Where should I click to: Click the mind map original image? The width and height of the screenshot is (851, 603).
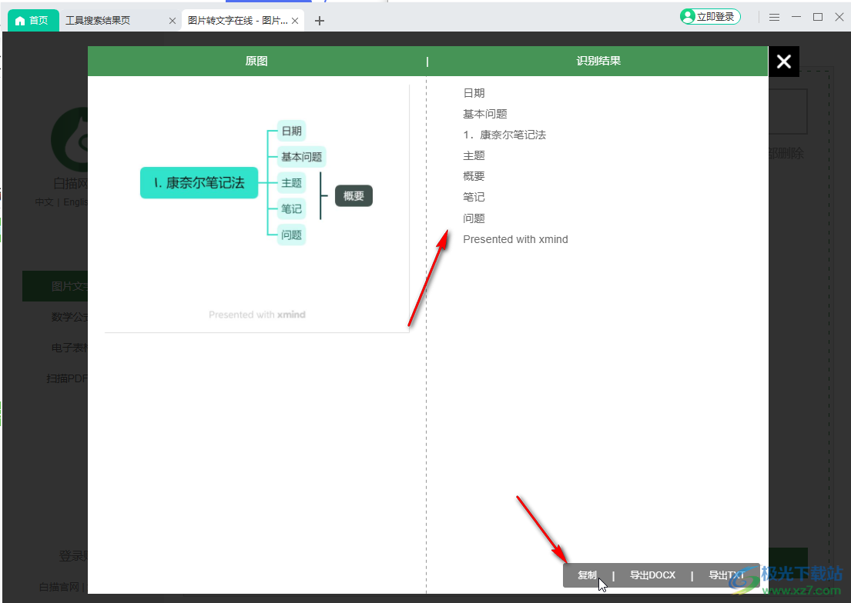point(256,183)
